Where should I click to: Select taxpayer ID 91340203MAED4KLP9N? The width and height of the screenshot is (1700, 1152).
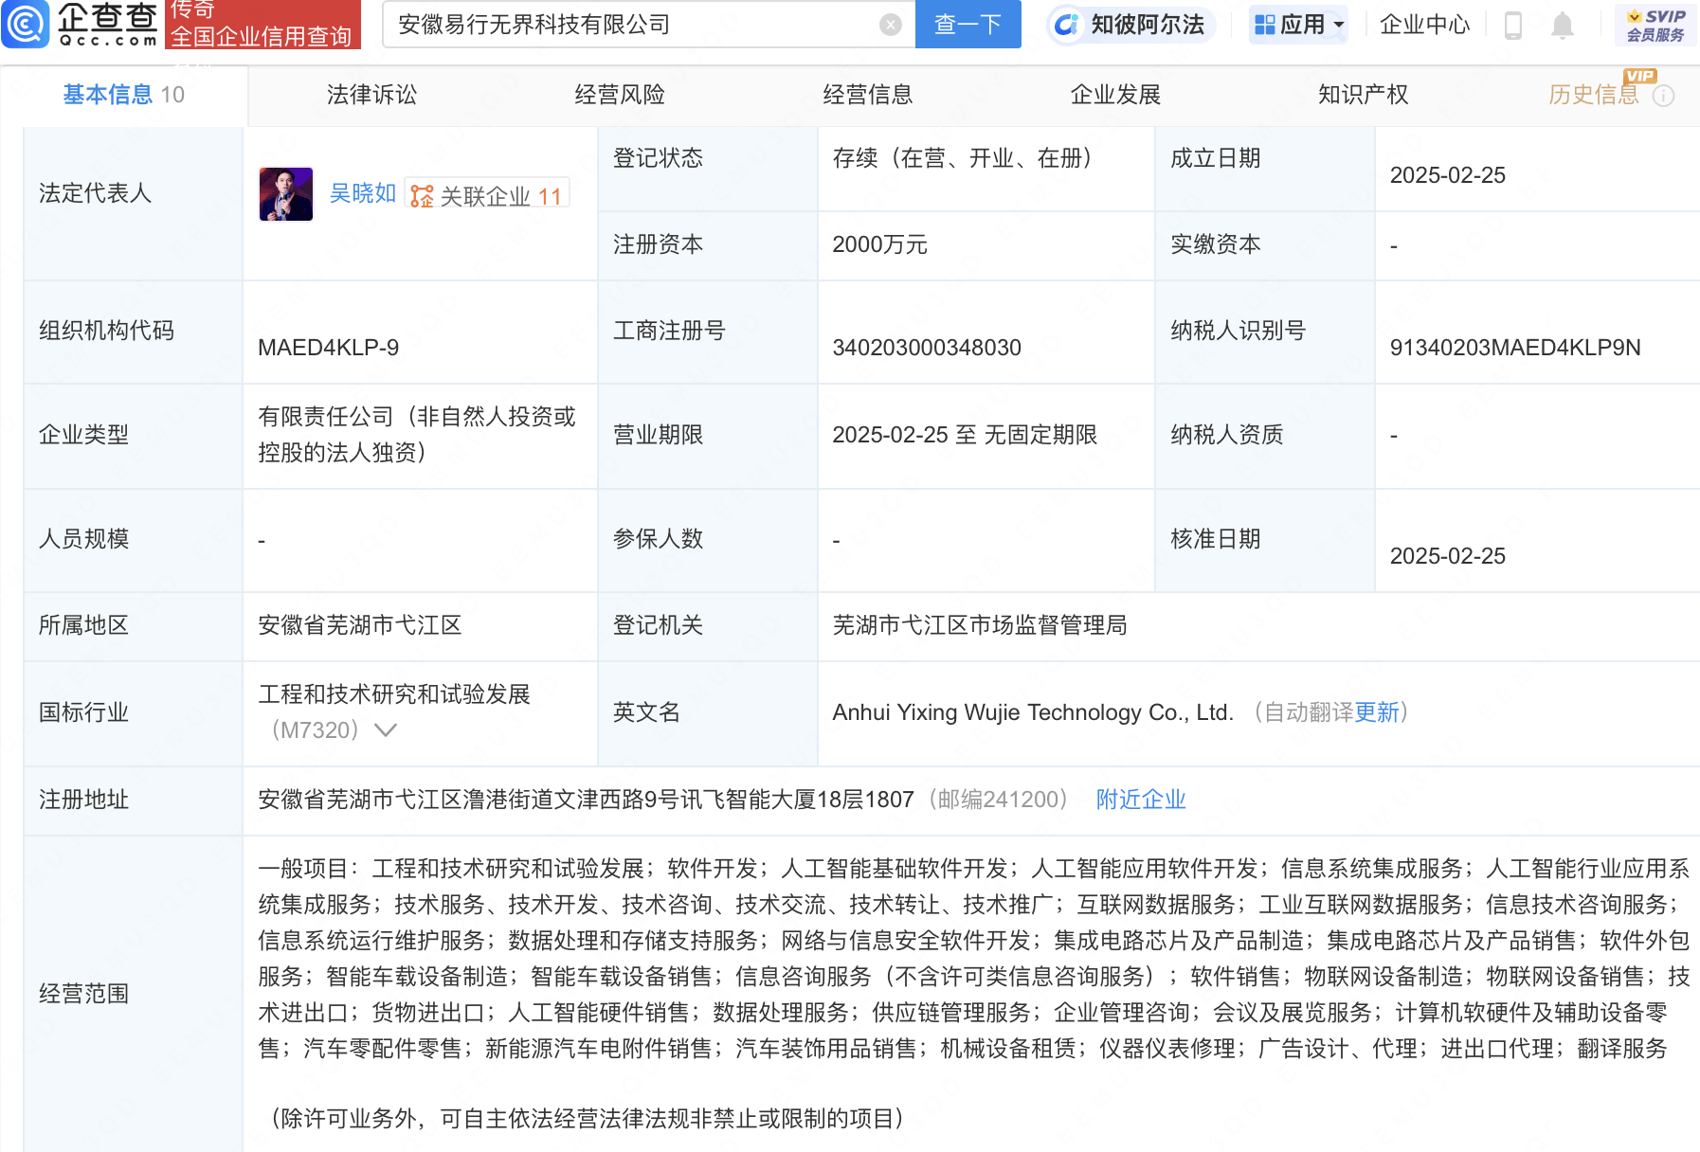(1515, 348)
